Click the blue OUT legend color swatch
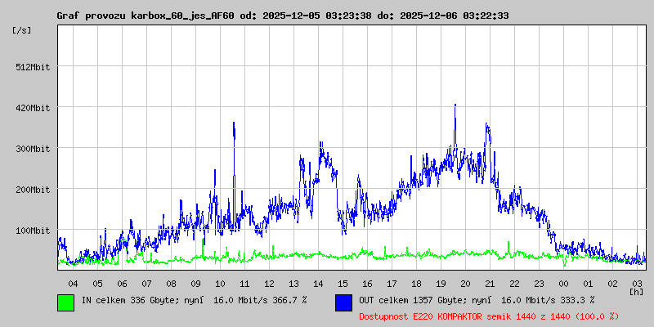The height and width of the screenshot is (327, 654). [344, 302]
